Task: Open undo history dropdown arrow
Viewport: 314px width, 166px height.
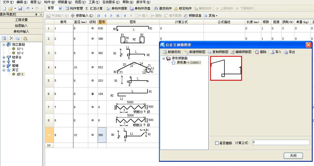Action: 32,8
